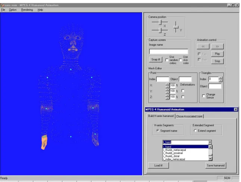Open the segment combo box dropdown arrow
The width and height of the screenshot is (241, 182).
click(210, 142)
